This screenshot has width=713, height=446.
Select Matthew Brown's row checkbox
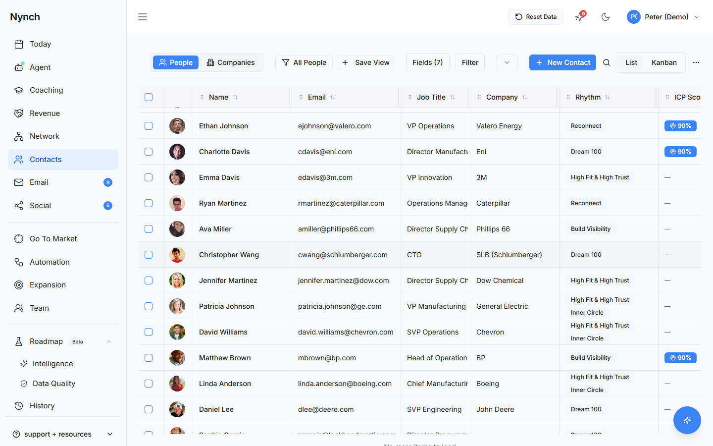[x=149, y=358]
